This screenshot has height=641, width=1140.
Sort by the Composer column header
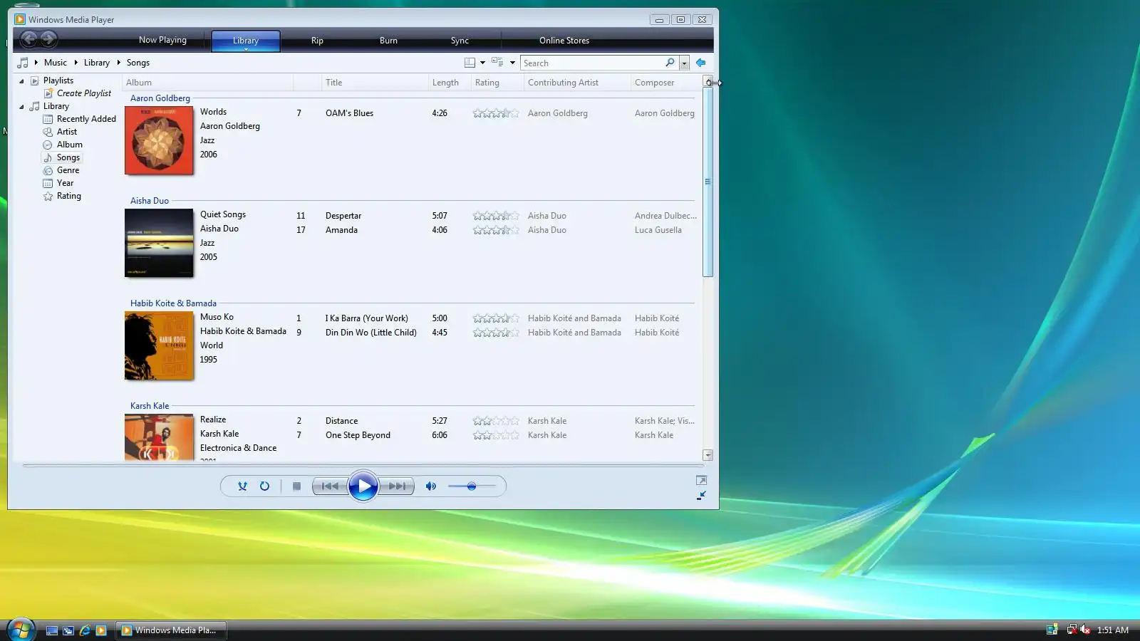coord(666,83)
